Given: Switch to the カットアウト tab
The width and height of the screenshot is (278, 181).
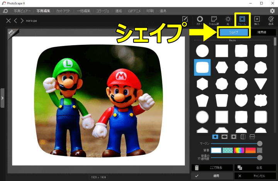Looking at the screenshot, I should pyautogui.click(x=63, y=11).
